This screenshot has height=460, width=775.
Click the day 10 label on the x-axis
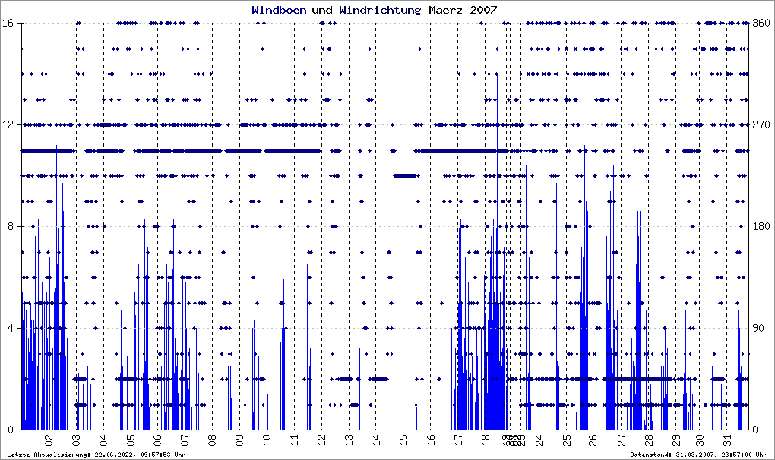pos(267,440)
